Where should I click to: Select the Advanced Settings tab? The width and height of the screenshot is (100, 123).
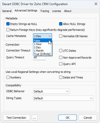[26, 10]
